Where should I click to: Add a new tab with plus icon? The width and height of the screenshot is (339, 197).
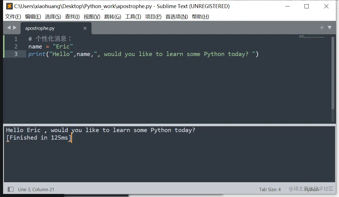tap(322, 28)
